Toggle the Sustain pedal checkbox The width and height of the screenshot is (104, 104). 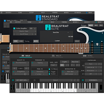click(x=49, y=74)
